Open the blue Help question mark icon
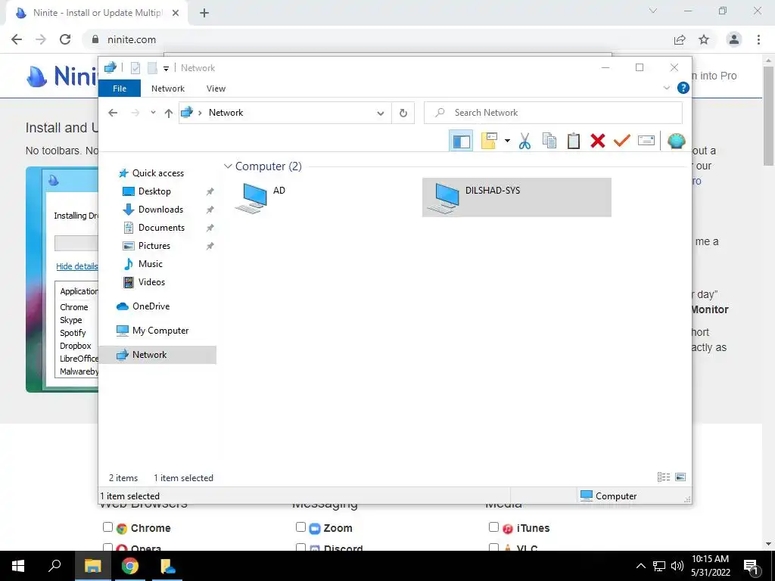 683,88
